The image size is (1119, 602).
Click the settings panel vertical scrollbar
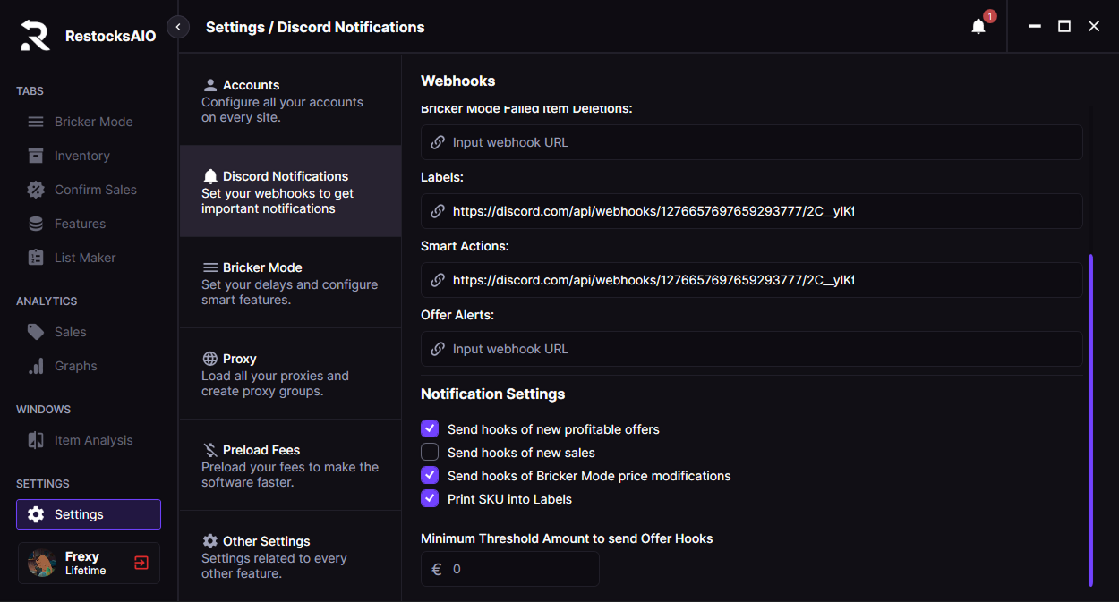1090,420
